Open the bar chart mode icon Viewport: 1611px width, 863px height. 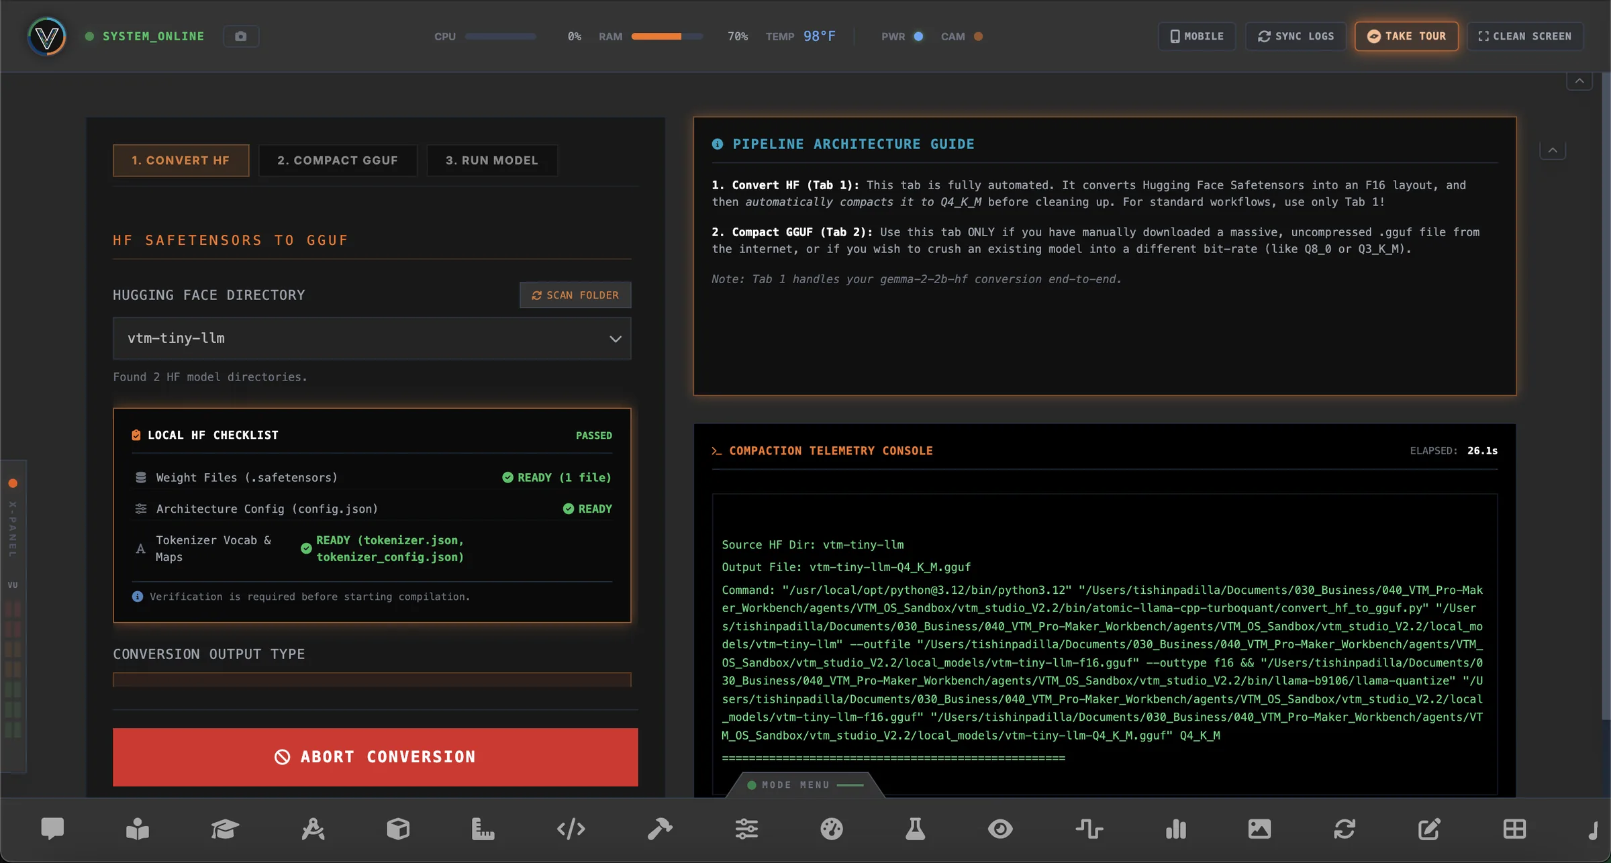tap(1176, 829)
